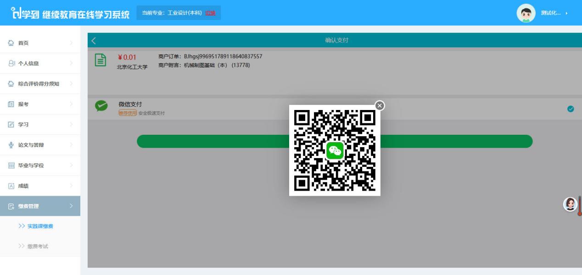The height and width of the screenshot is (275, 582).
Task: Click the user avatar in header
Action: point(526,13)
